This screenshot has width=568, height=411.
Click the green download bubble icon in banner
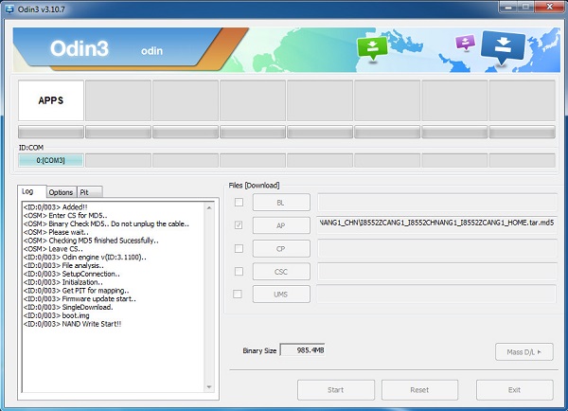coord(372,50)
